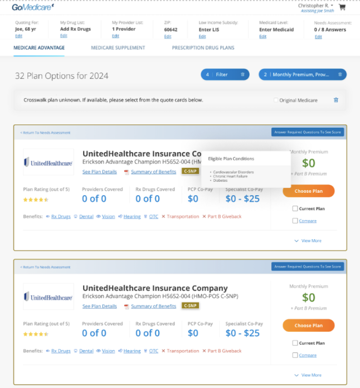Expand View More on second plan
This screenshot has width=360, height=388.
(308, 375)
